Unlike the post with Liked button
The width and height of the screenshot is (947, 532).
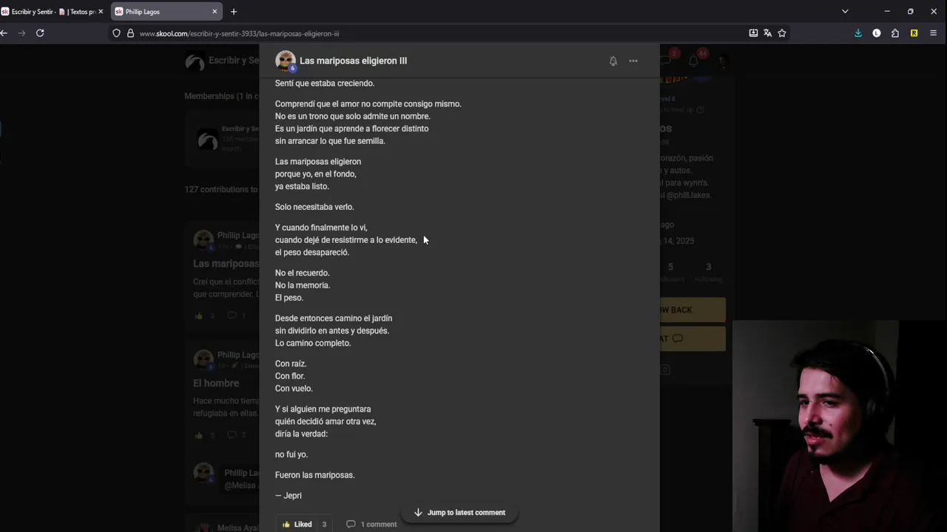pyautogui.click(x=297, y=524)
